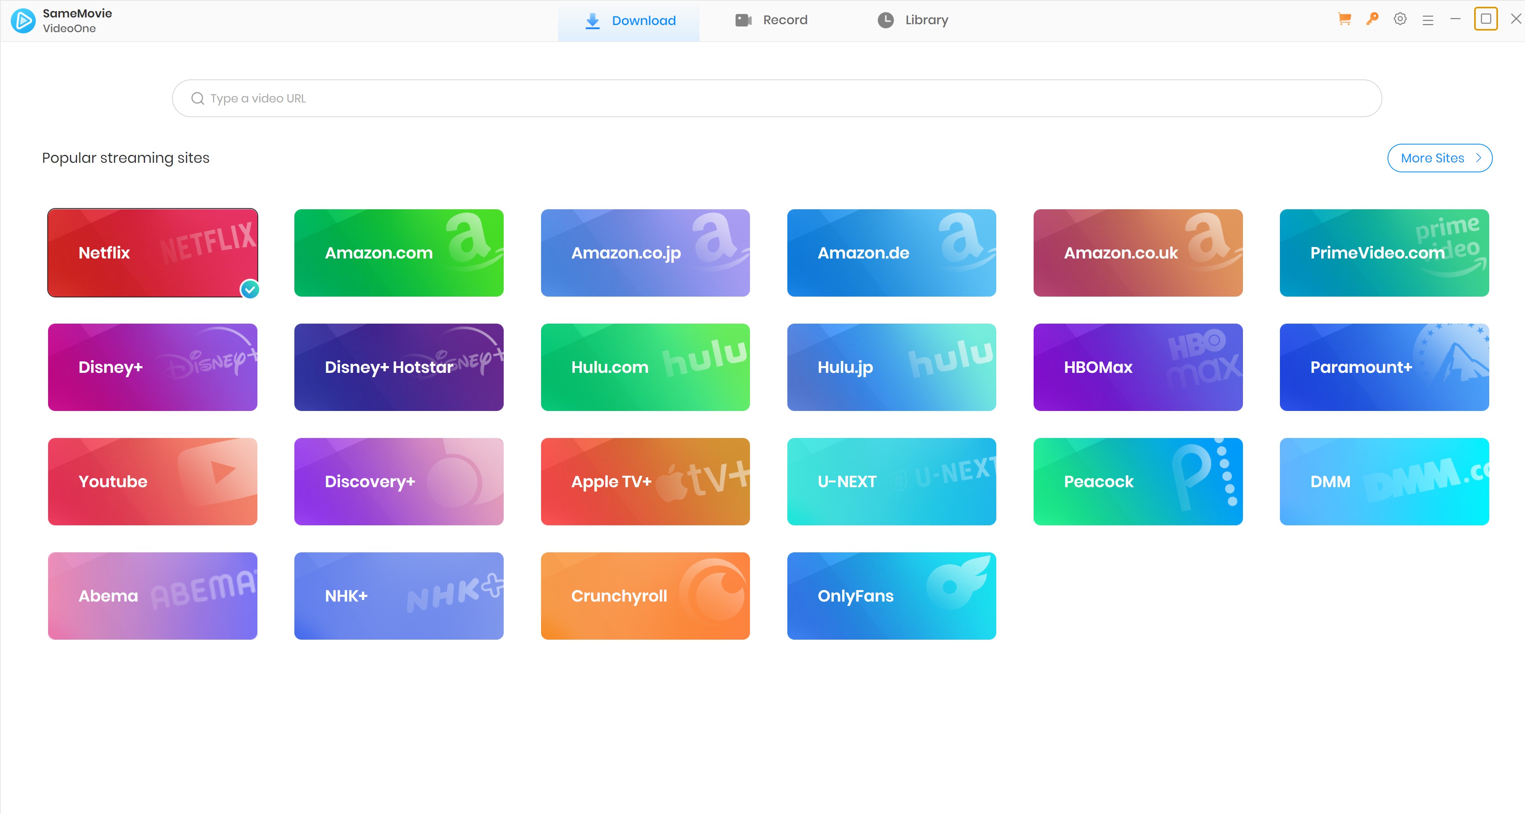
Task: Click the SameMovie VideoOne logo
Action: click(23, 21)
